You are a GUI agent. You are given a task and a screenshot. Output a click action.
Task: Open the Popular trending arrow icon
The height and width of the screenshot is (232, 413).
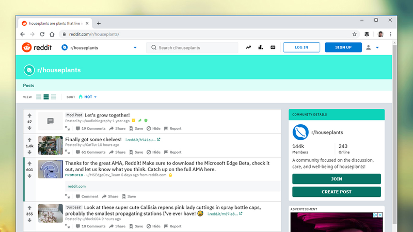248,47
